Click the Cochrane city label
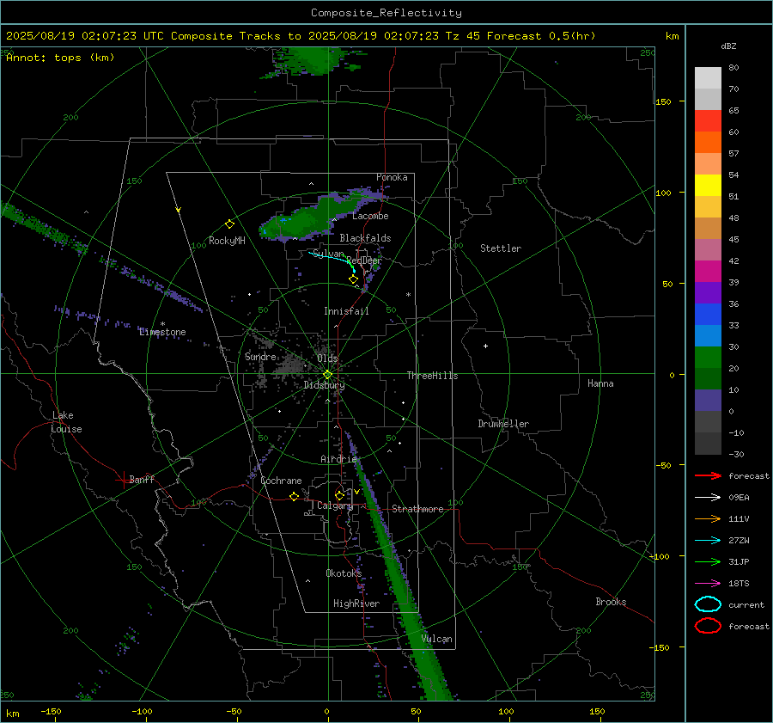The height and width of the screenshot is (723, 773). (281, 481)
